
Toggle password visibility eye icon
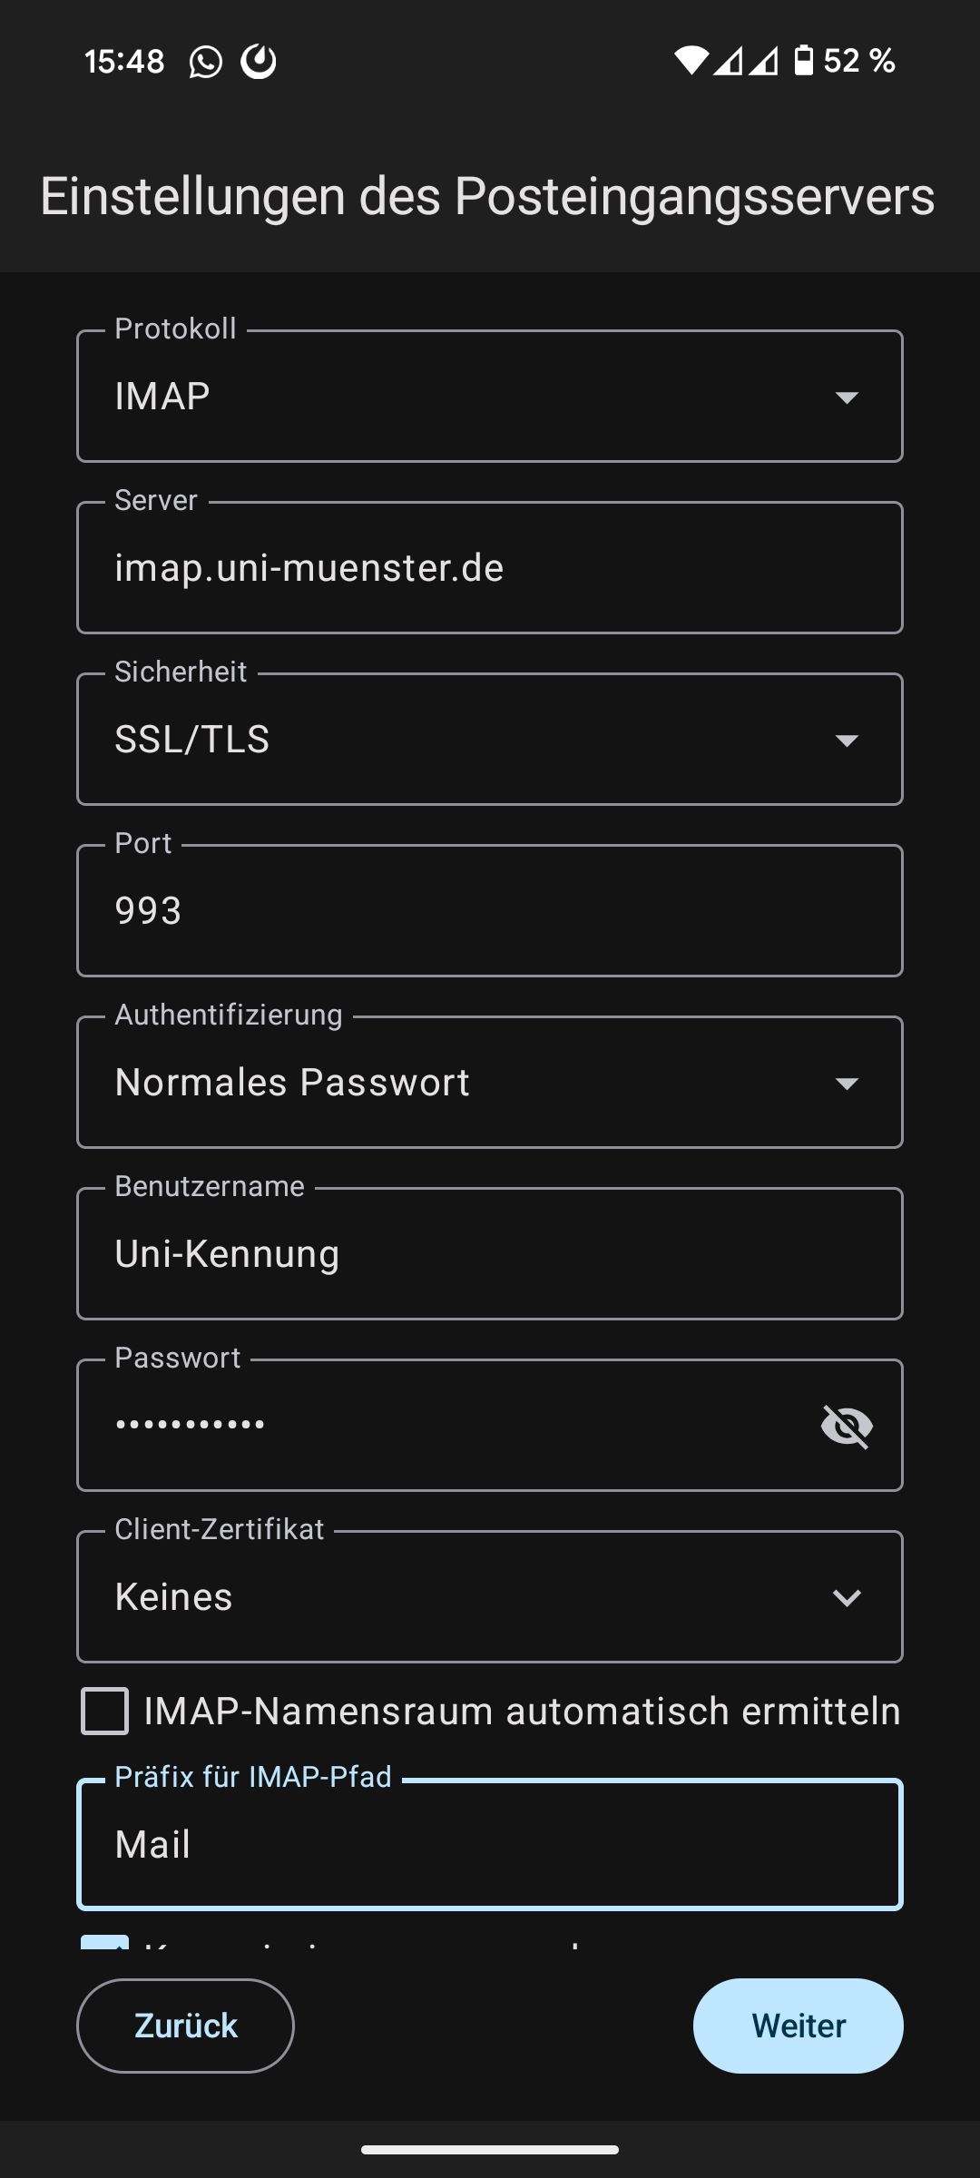(x=847, y=1426)
